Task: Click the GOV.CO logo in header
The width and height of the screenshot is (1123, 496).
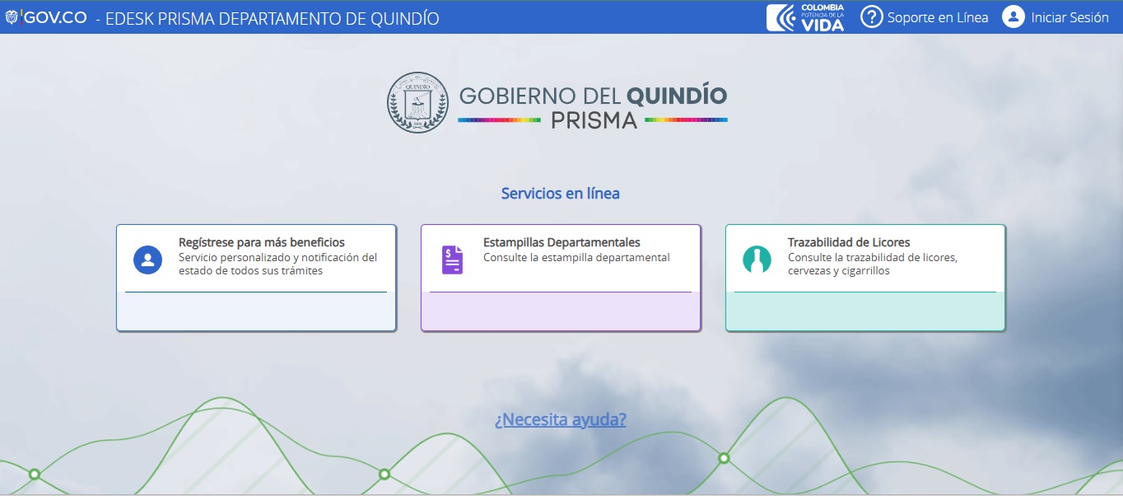Action: pos(45,17)
